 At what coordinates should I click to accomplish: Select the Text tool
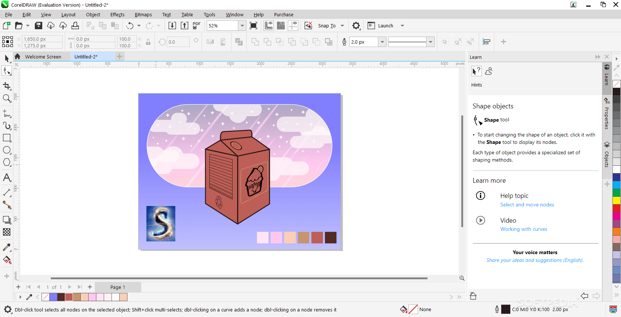click(x=7, y=178)
